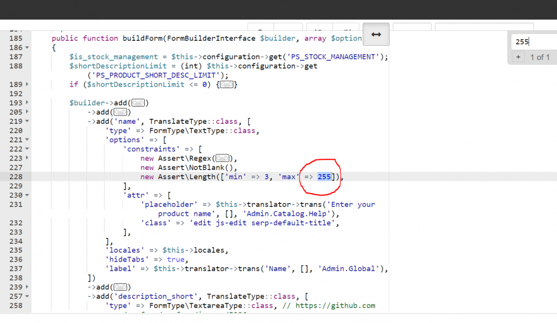Open the folded placeholder in ->add( line 205
The height and width of the screenshot is (323, 557).
[x=120, y=112]
